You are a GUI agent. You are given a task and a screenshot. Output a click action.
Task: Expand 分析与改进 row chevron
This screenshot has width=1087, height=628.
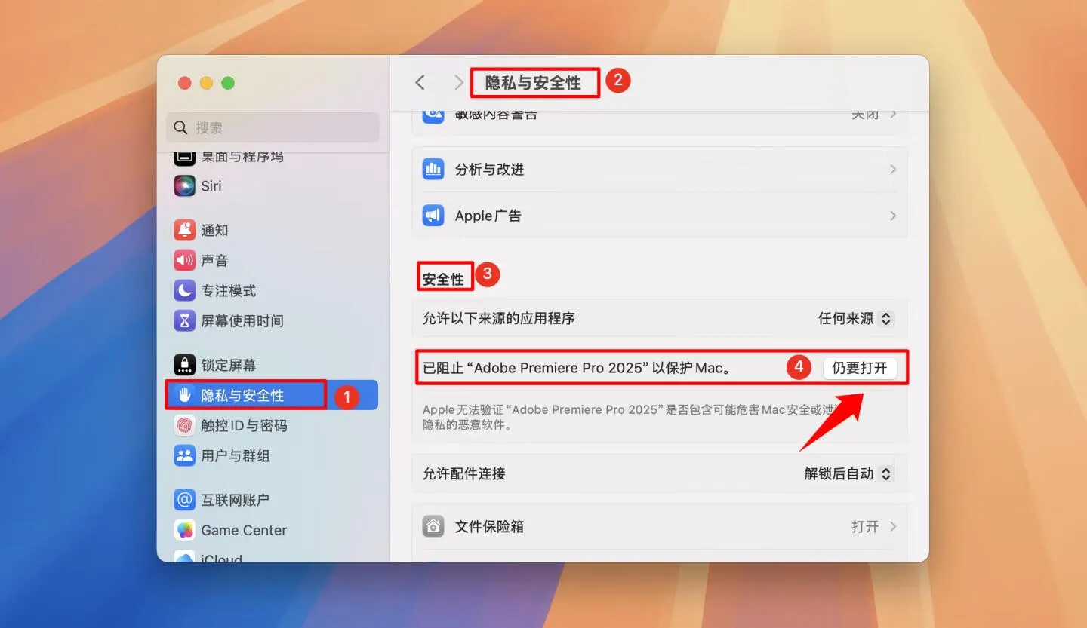pos(893,170)
